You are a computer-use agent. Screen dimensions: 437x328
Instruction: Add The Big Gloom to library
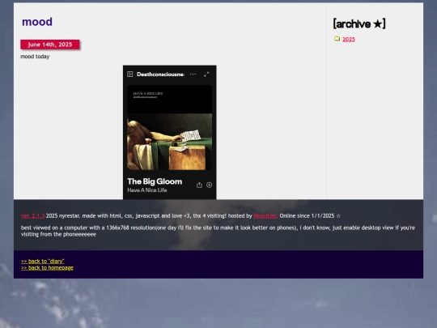coord(210,185)
